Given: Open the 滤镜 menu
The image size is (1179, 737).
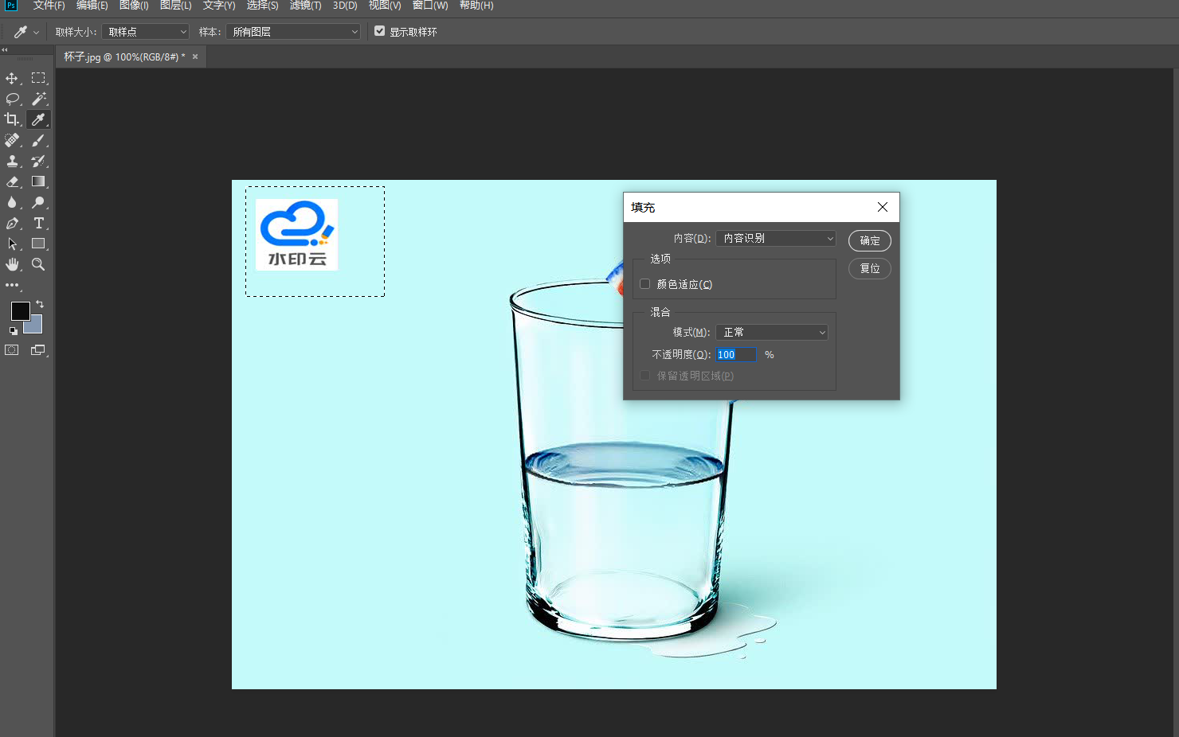Looking at the screenshot, I should click(305, 6).
